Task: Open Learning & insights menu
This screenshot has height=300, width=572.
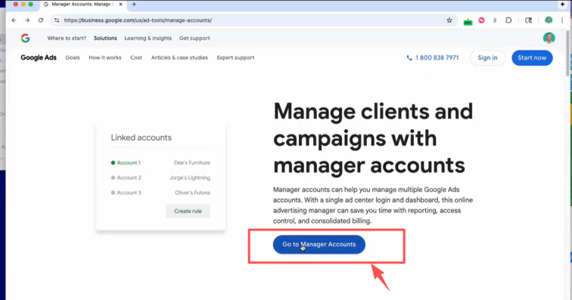Action: coord(148,39)
